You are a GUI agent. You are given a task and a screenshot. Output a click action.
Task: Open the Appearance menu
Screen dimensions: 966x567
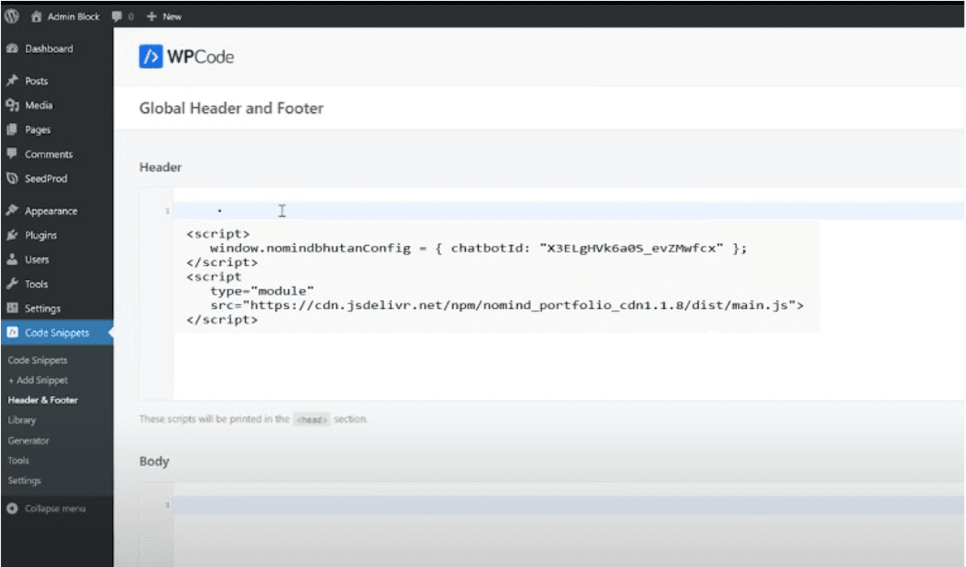coord(50,211)
